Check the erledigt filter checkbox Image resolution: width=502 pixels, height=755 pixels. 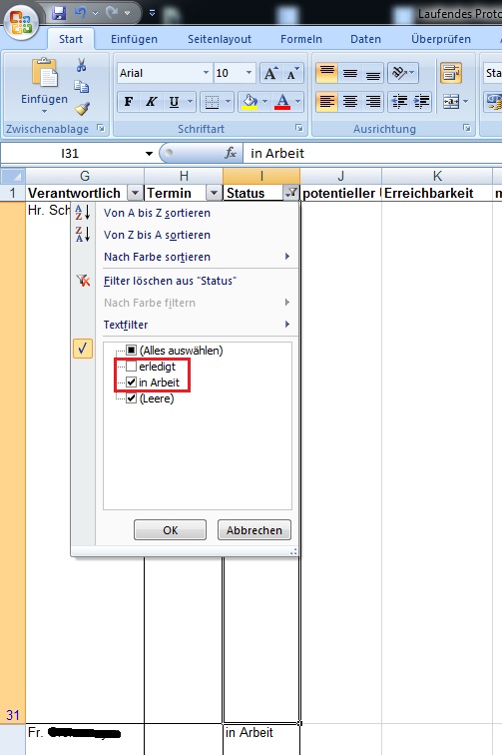coord(132,367)
